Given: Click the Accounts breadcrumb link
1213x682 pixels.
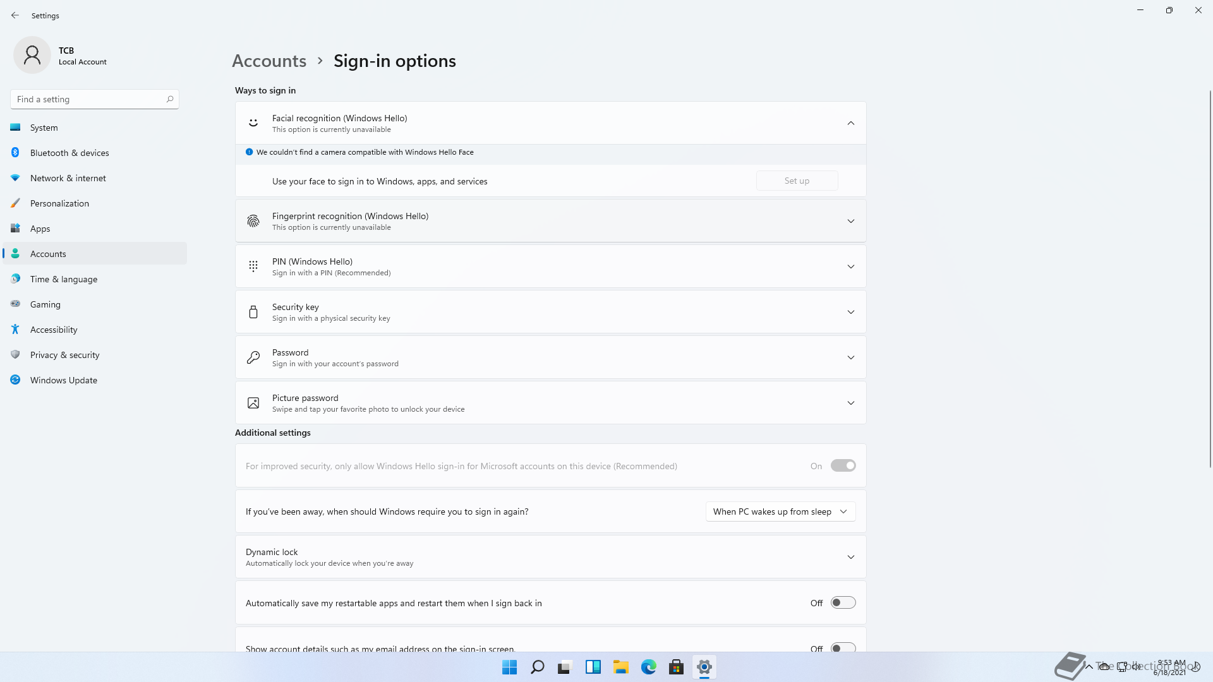Looking at the screenshot, I should 269,61.
